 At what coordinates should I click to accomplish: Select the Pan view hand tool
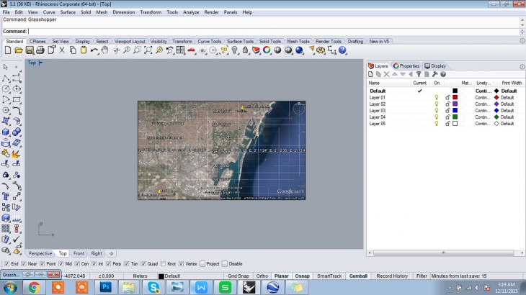coord(104,50)
